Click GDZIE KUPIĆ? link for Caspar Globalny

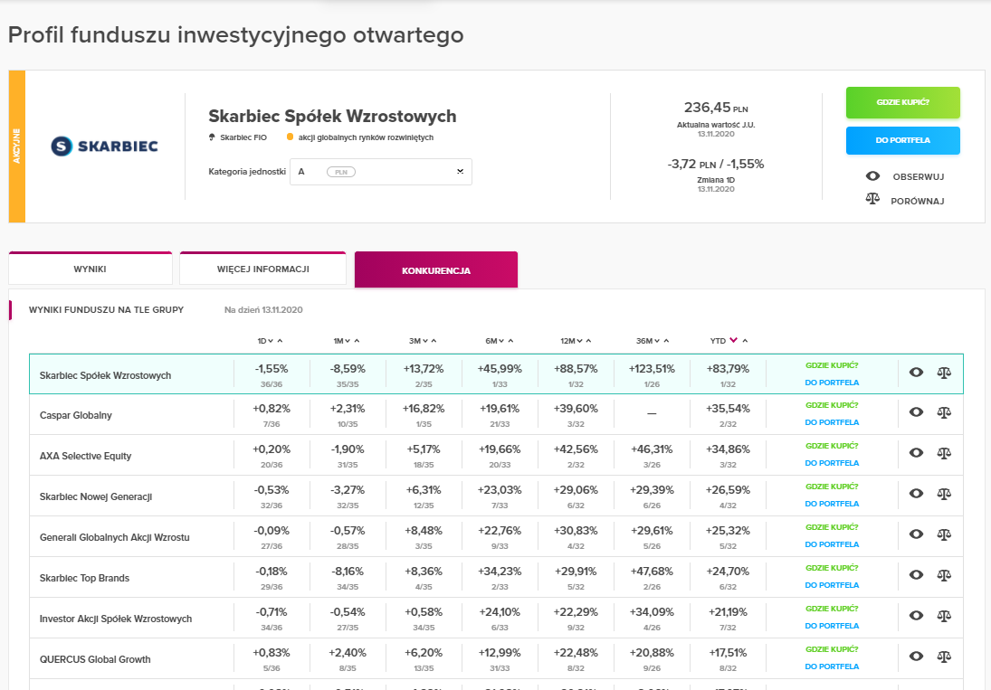click(x=832, y=405)
